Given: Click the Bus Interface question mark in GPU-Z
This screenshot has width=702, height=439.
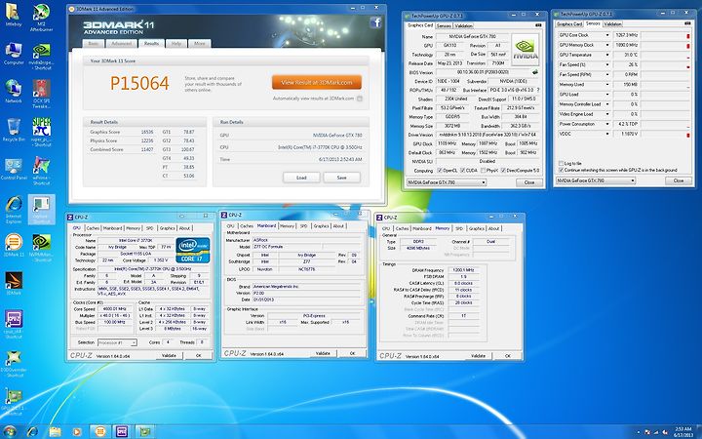Looking at the screenshot, I should (x=537, y=90).
